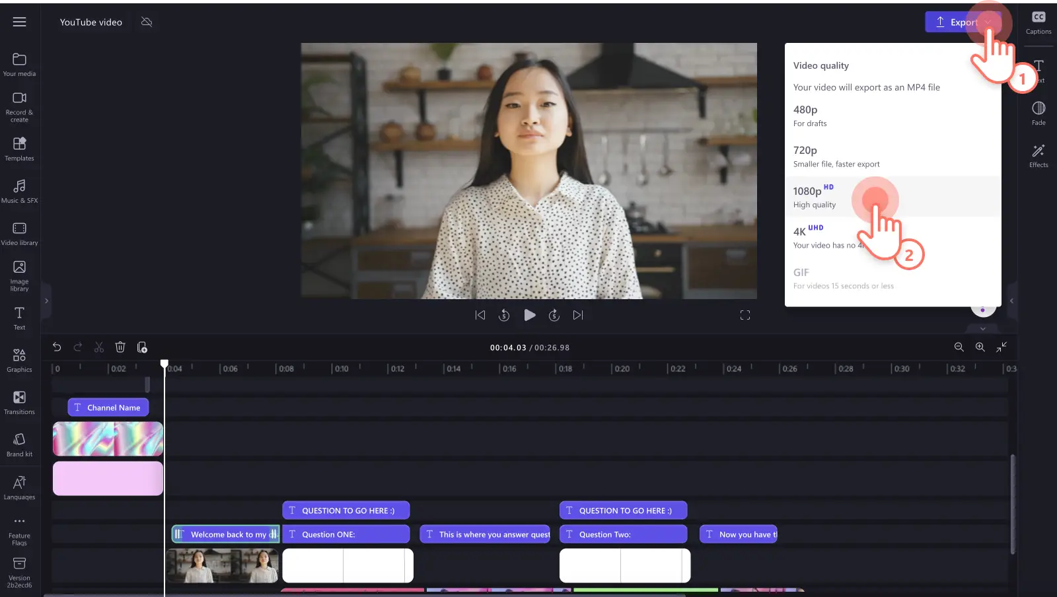This screenshot has height=597, width=1057.
Task: Open the Image library panel
Action: coord(20,275)
